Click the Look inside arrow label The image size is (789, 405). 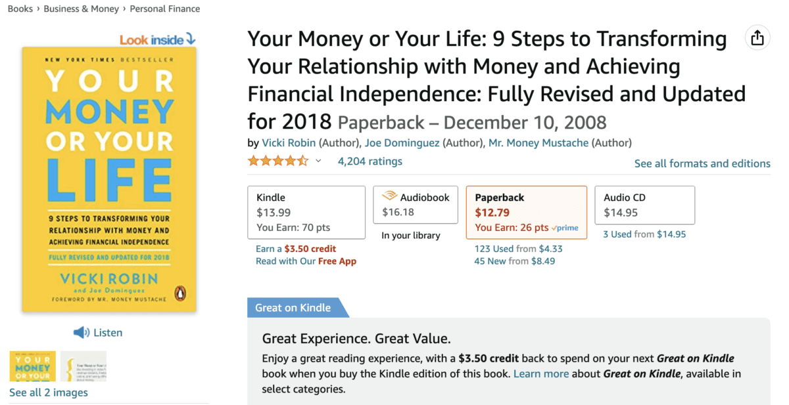tap(158, 40)
